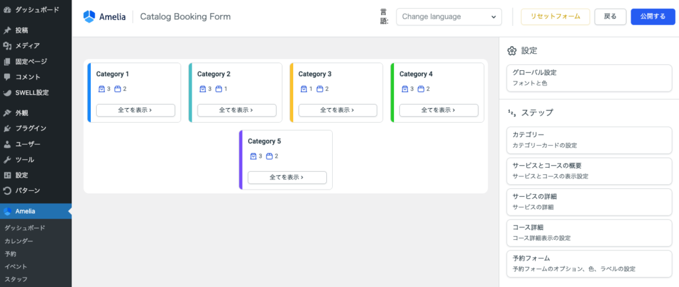The image size is (679, 287).
Task: Expand Category 2 with 全てを表示
Action: click(x=236, y=110)
